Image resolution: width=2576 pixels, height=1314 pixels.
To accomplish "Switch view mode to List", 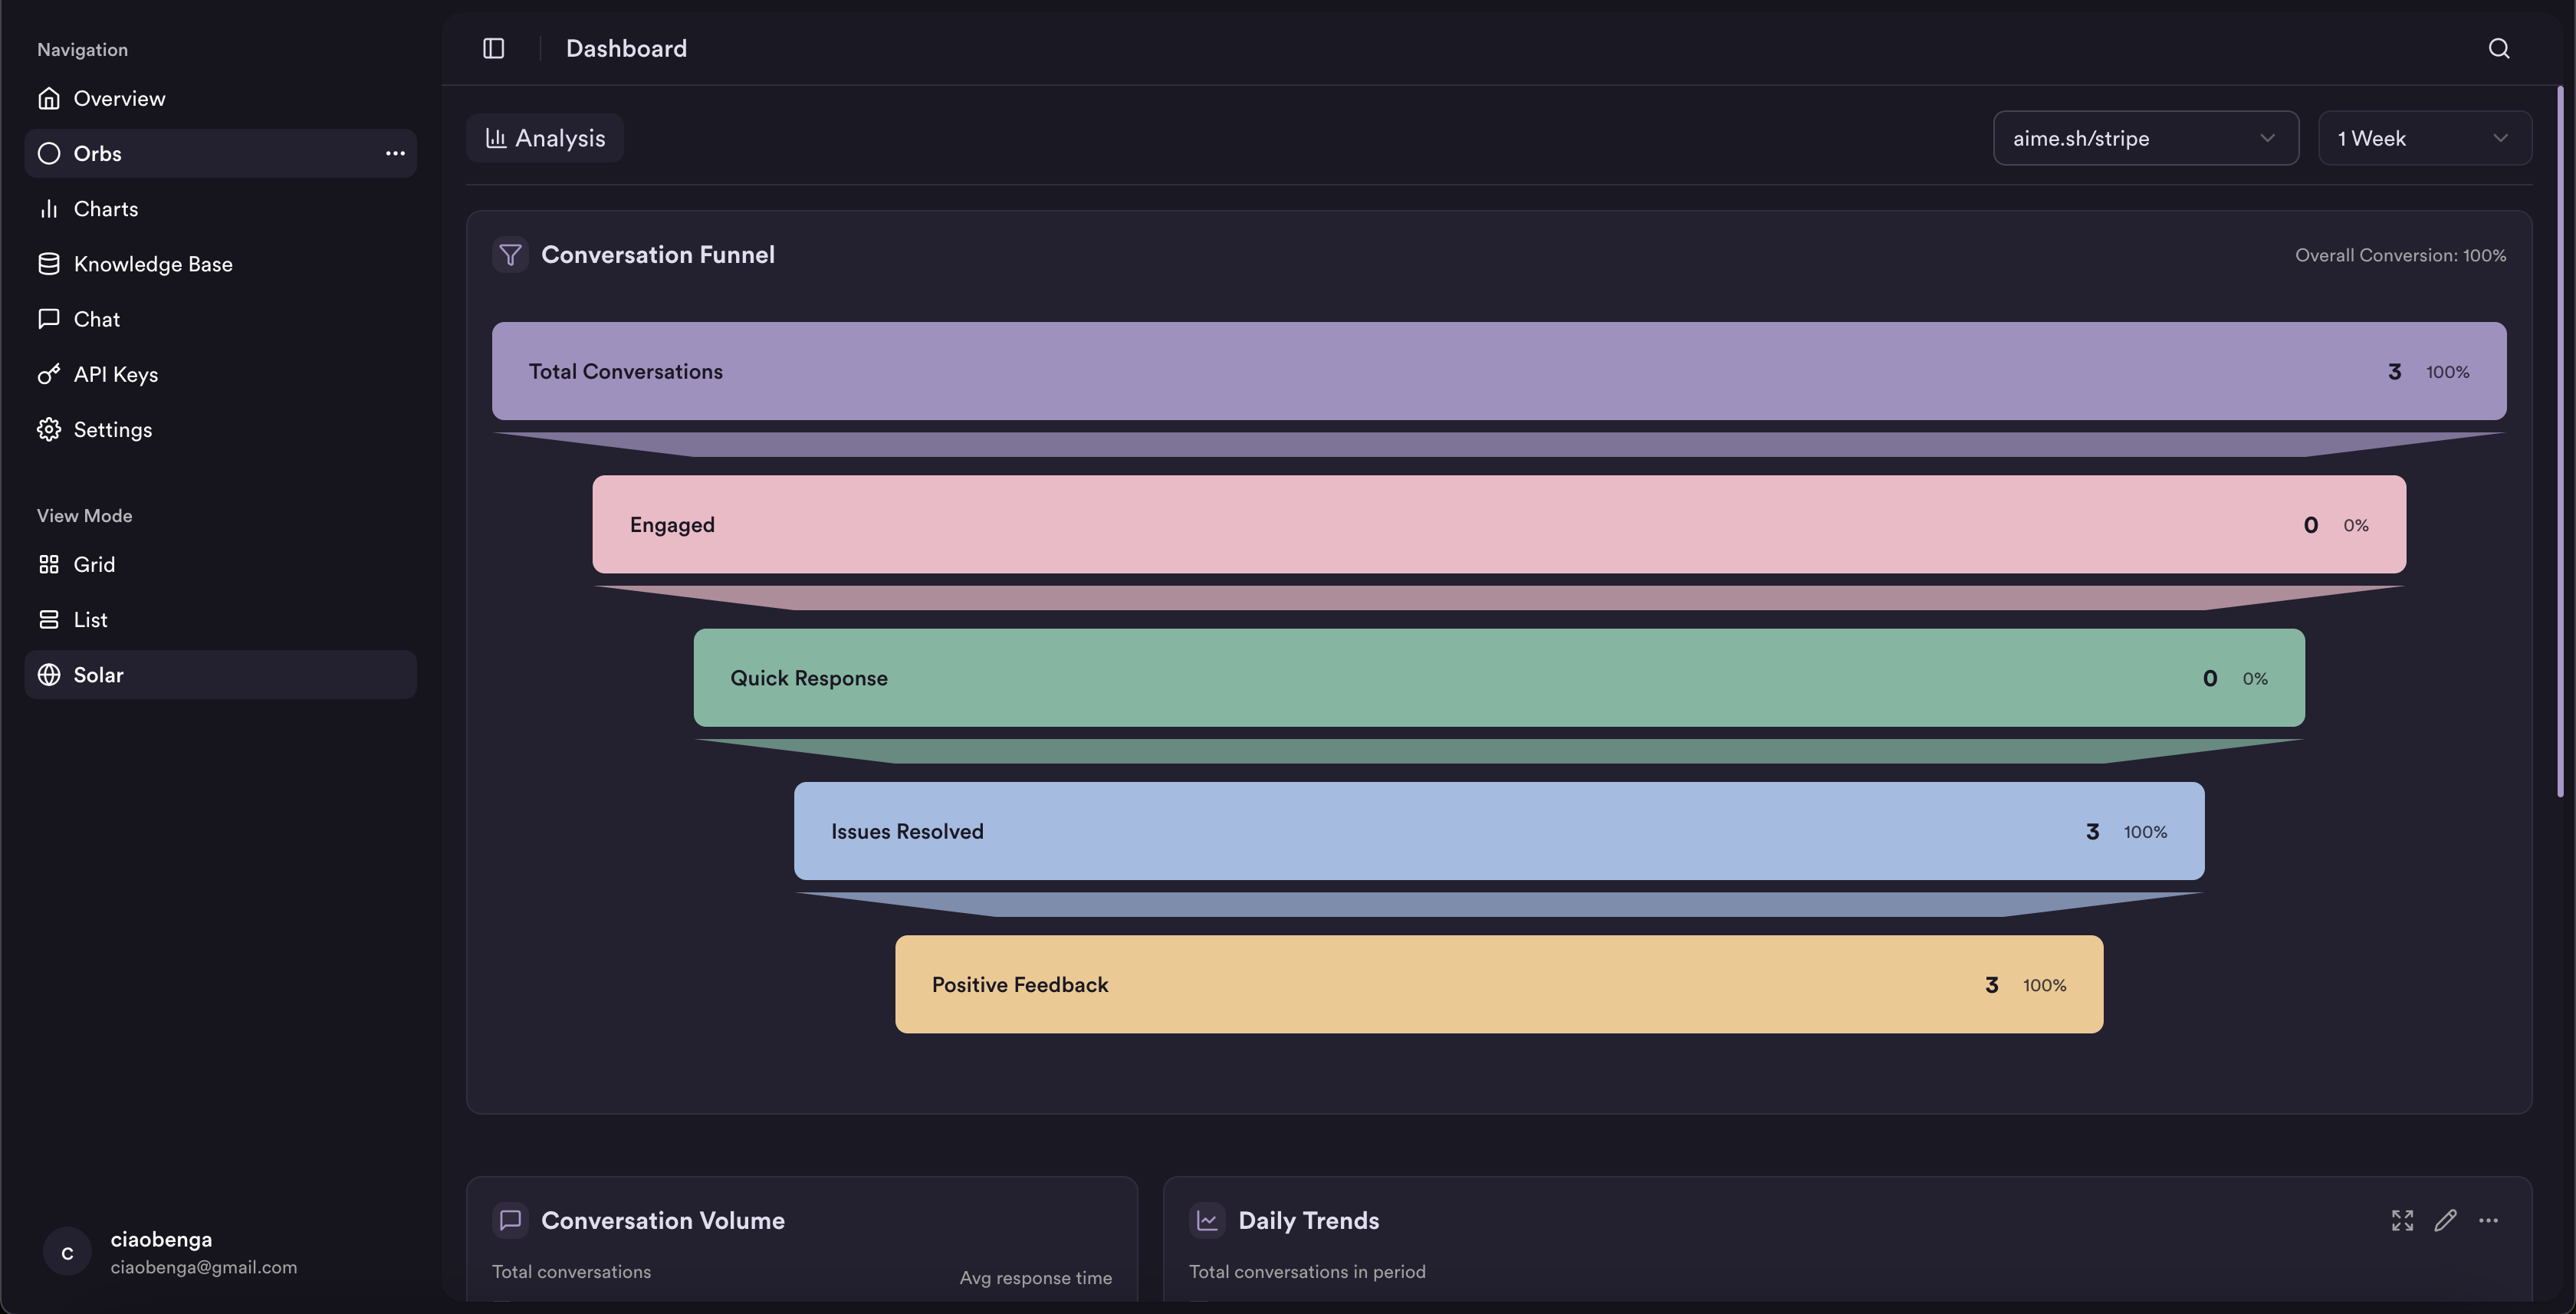I will tap(90, 620).
